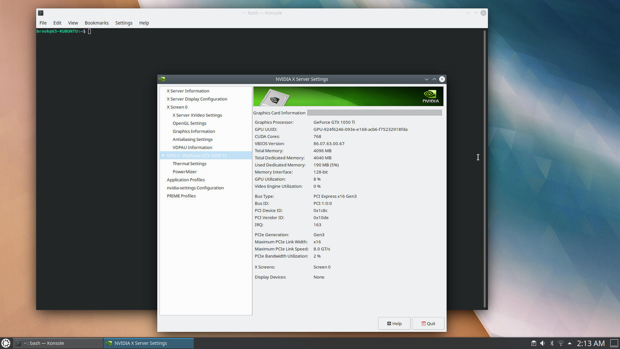Click Bus Type value PCI Express x16 Gen3

(x=335, y=196)
